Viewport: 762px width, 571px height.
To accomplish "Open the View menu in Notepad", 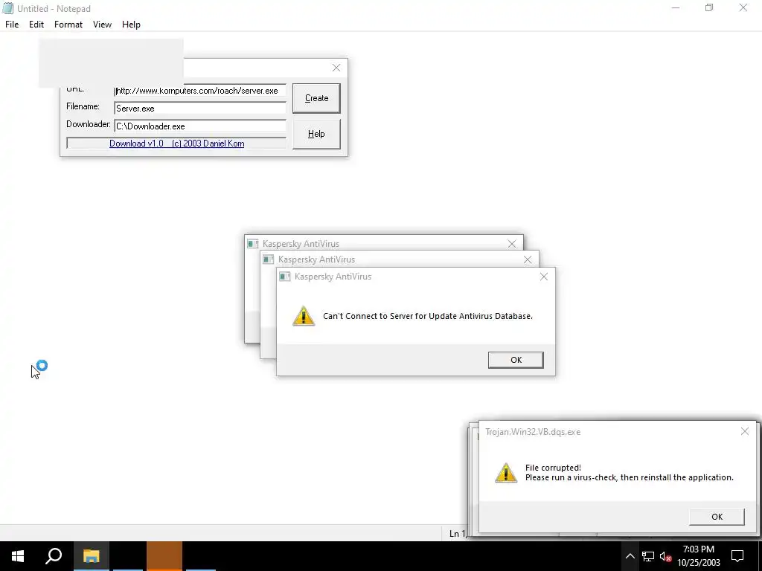I will point(102,25).
